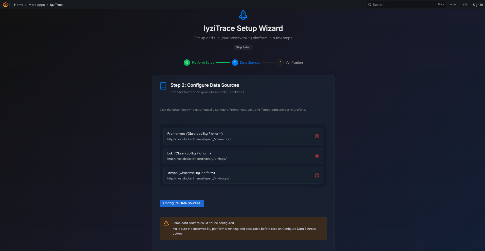Open More apps from the breadcrumb

37,5
